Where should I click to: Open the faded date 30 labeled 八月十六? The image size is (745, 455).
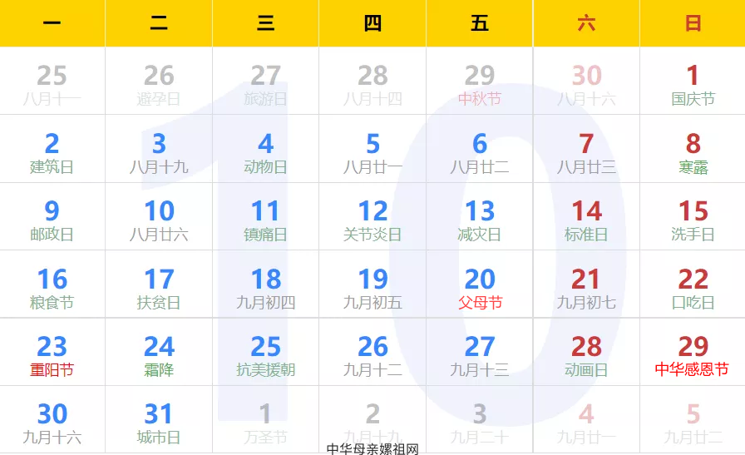587,81
